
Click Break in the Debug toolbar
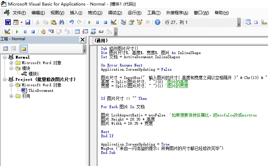25,32
